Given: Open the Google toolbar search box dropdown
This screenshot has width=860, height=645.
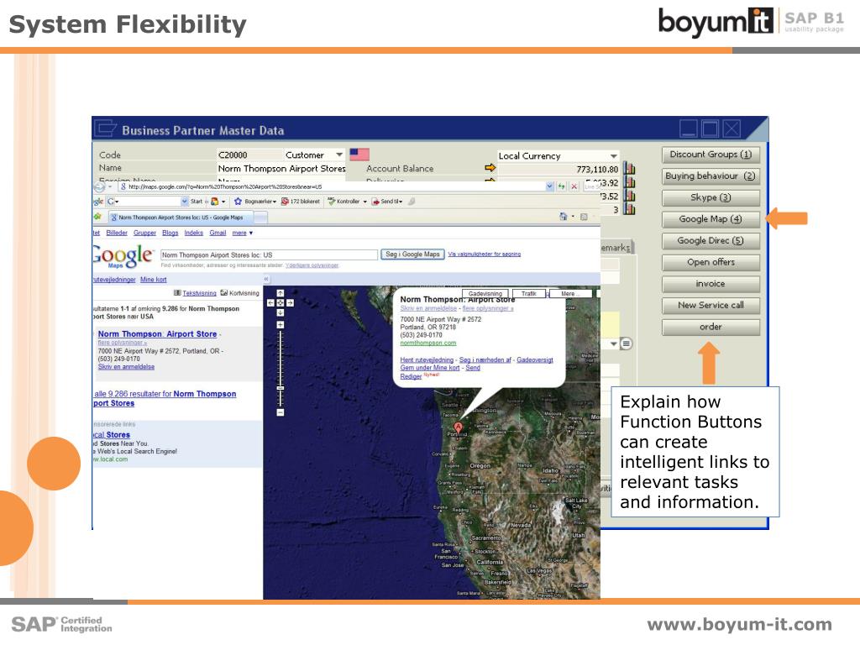Looking at the screenshot, I should [x=185, y=202].
